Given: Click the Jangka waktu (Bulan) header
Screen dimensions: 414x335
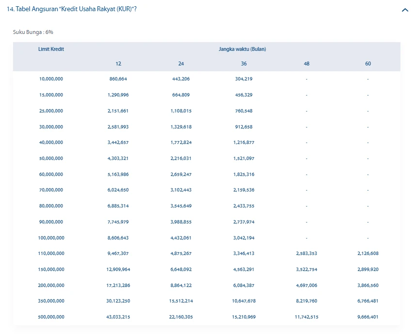Looking at the screenshot, I should pos(243,48).
